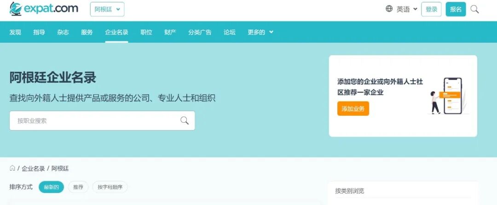Click the globe language icon
Viewport: 497px width, 205px height.
pyautogui.click(x=389, y=9)
